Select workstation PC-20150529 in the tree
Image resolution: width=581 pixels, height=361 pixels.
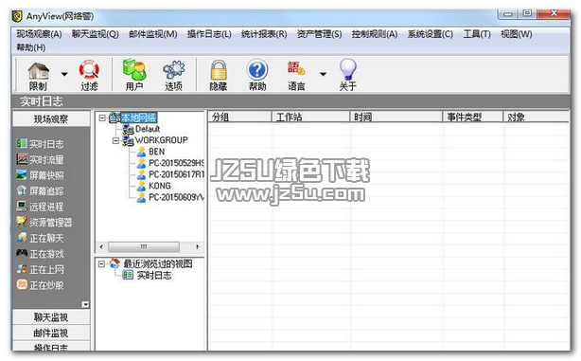point(176,163)
